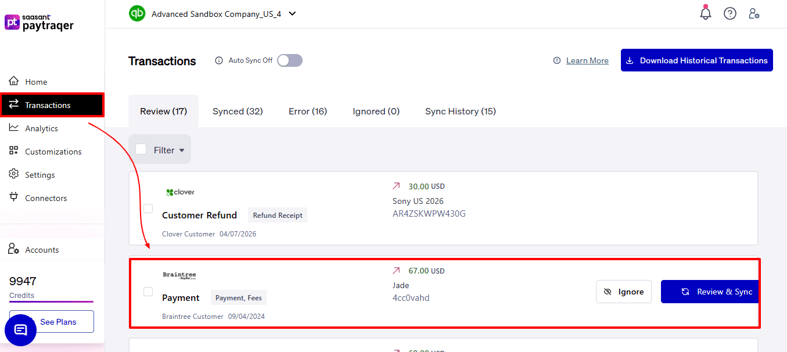The image size is (787, 352).
Task: Go to Analytics in the sidebar
Action: point(41,128)
